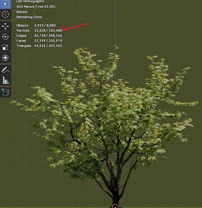Viewport: 202px width, 208px height.
Task: Select the Scale tool
Action: 5,47
